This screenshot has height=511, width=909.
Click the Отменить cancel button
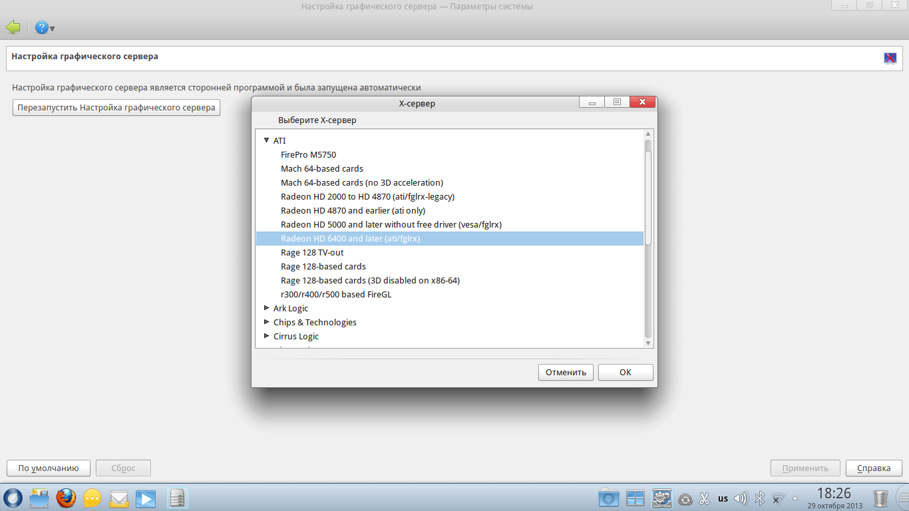click(x=566, y=372)
